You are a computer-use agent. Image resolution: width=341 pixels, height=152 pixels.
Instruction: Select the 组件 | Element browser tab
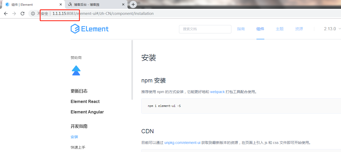click(x=33, y=4)
